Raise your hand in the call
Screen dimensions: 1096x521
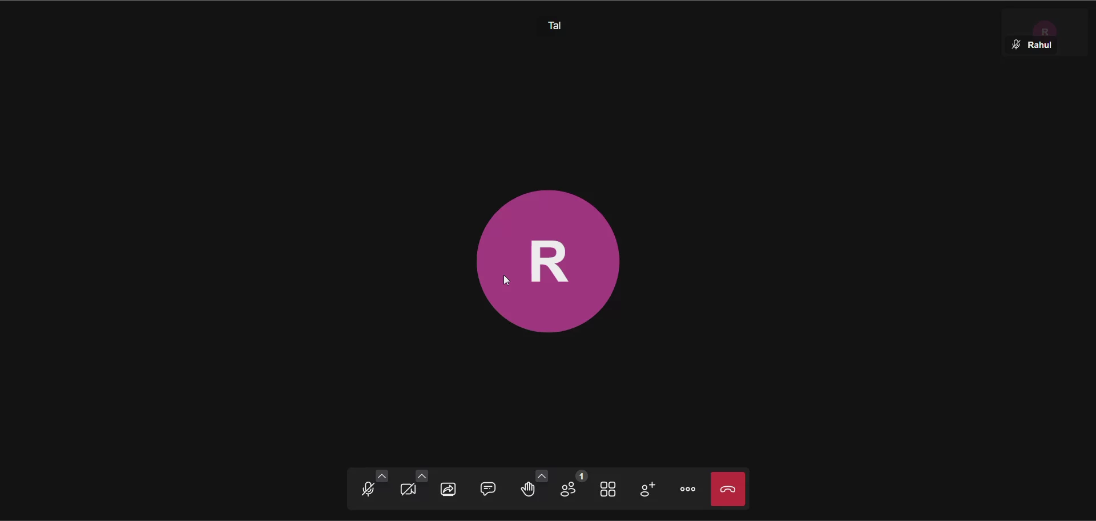(529, 490)
